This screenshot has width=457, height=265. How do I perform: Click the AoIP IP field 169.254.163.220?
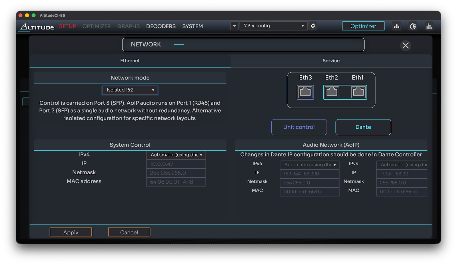pos(310,174)
